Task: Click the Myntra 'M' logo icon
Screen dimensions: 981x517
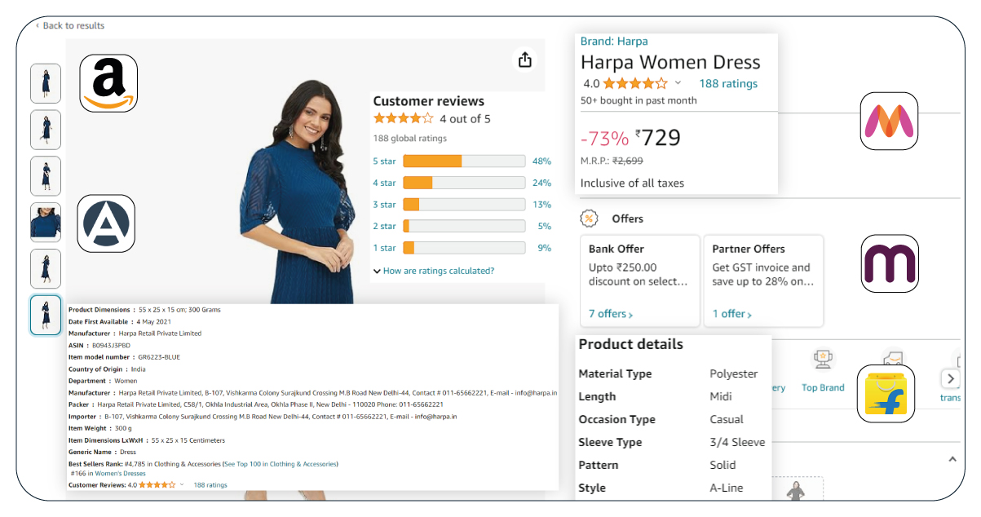Action: [x=889, y=121]
